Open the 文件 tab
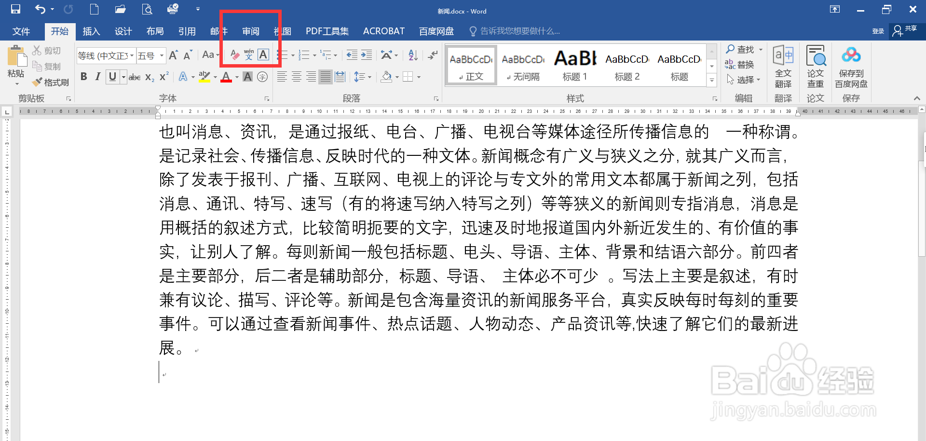This screenshot has width=926, height=441. pos(21,31)
